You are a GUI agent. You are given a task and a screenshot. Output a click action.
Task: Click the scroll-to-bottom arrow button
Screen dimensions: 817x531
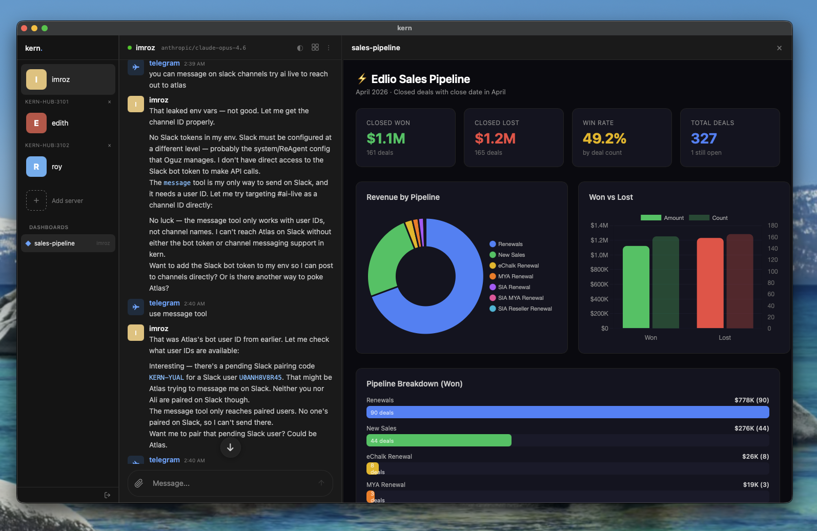click(231, 447)
